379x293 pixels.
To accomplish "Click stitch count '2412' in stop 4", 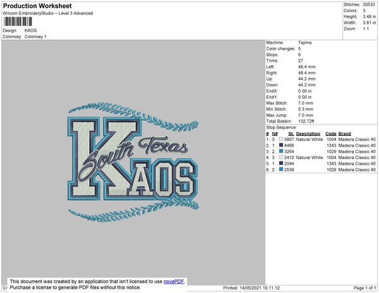I will tap(289, 157).
